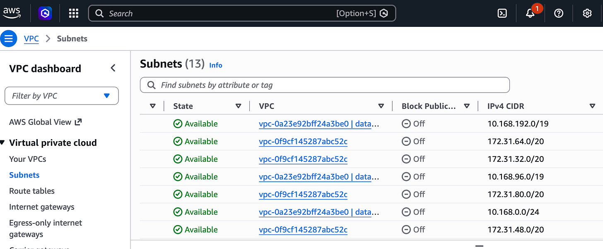
Task: Sort by the VPC column arrow
Action: (381, 106)
